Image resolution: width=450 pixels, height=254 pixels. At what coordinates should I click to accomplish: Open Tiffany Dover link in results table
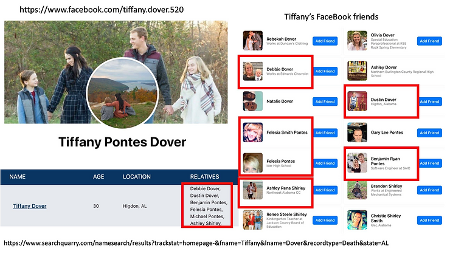coord(29,206)
